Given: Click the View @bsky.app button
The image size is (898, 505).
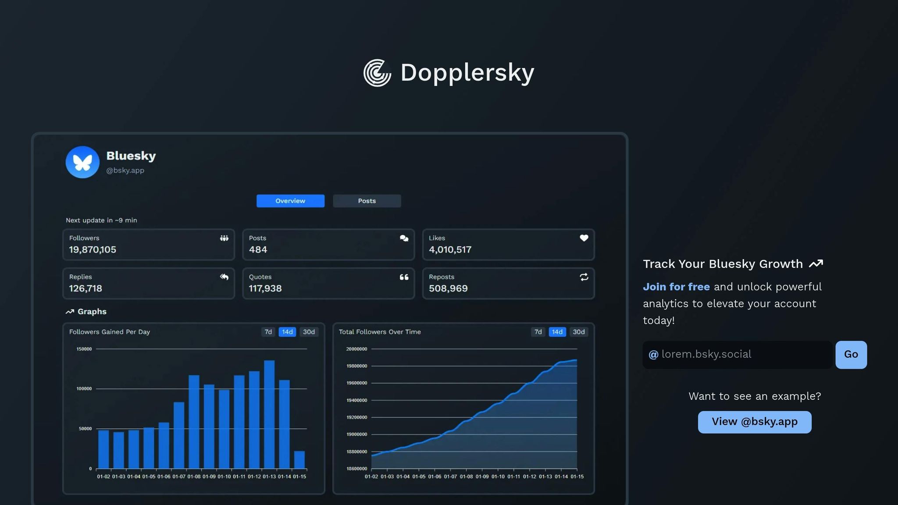Looking at the screenshot, I should [x=754, y=422].
